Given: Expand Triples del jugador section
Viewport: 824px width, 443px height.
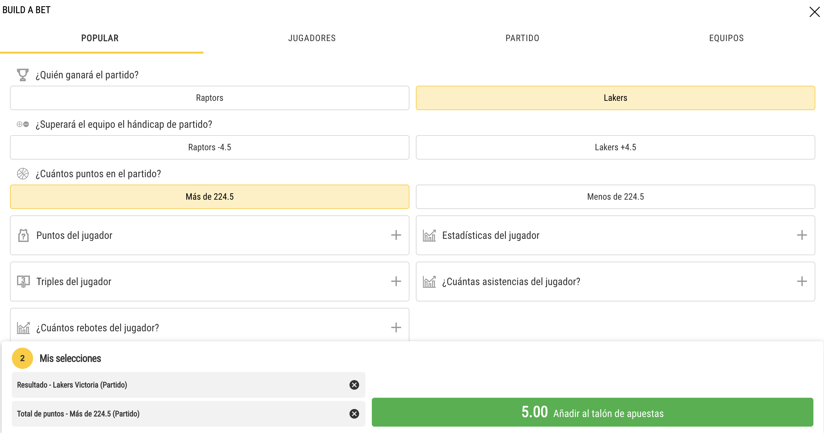Looking at the screenshot, I should [x=210, y=282].
